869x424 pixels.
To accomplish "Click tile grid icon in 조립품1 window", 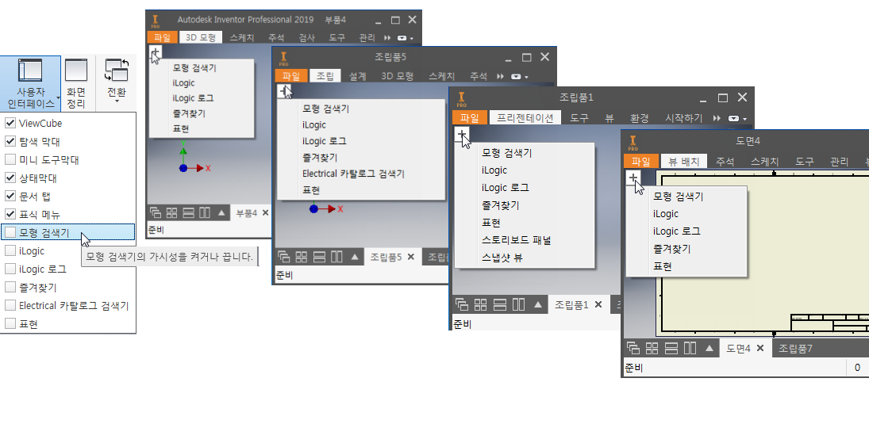I will 480,304.
